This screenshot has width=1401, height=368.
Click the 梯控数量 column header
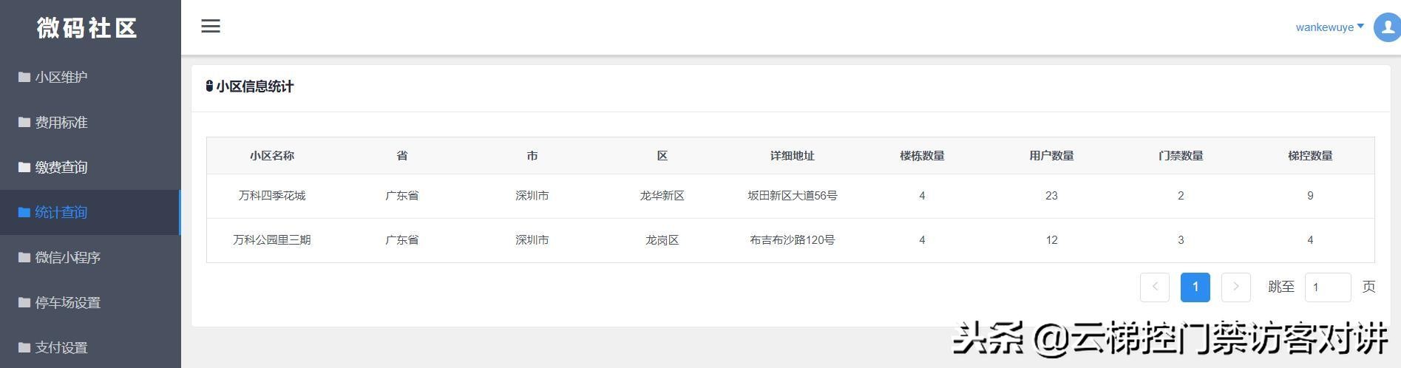1310,156
